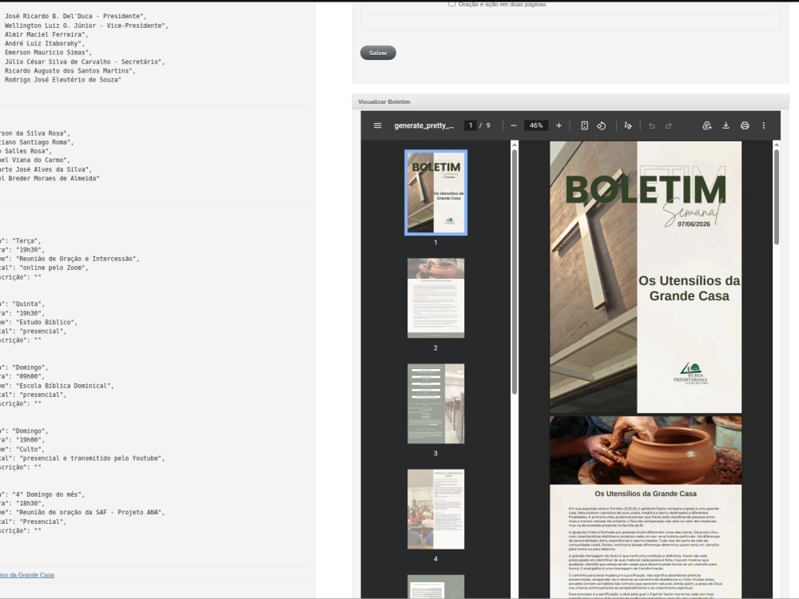Open the PDF viewer more actions menu

pos(763,125)
